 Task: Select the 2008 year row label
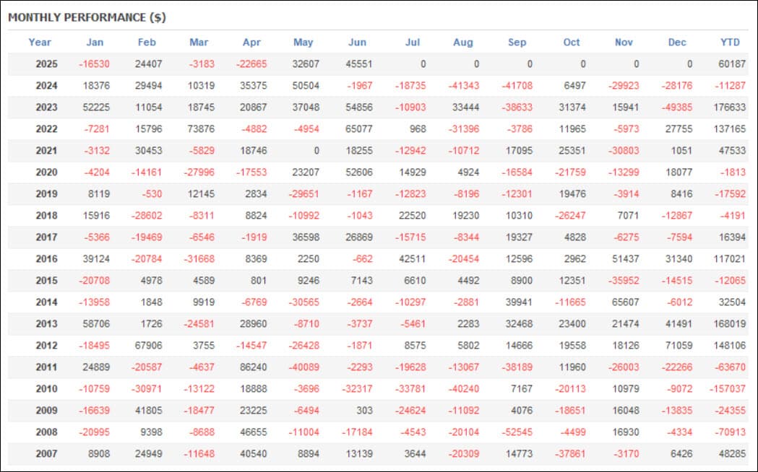click(46, 432)
